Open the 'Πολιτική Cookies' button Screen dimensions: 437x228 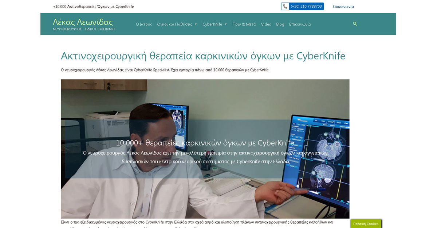coord(366,223)
